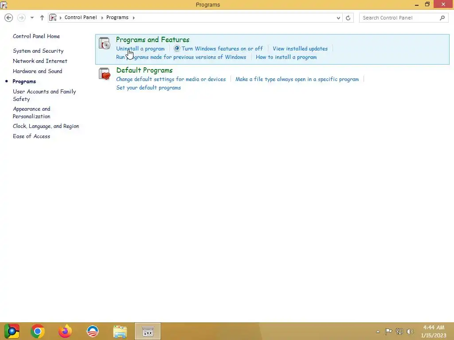Click shield icon beside Windows features
Screen dimensions: 454x340
click(177, 49)
